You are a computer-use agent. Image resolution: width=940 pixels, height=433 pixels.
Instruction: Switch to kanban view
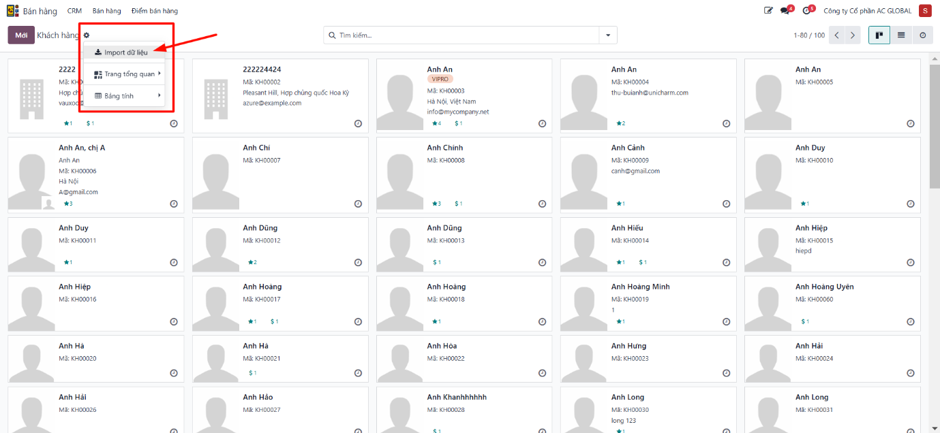click(x=879, y=35)
